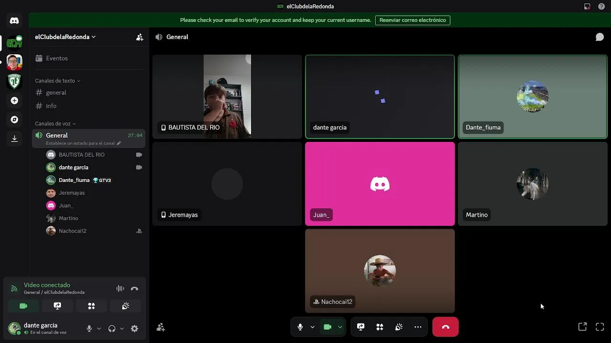Focus BAUTISTA DEL RIO video tile
The height and width of the screenshot is (343, 611).
point(227,97)
